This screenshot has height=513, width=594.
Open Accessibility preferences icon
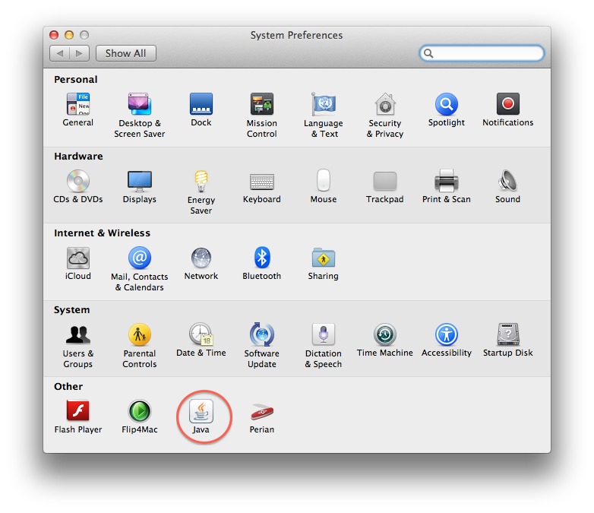[x=446, y=334]
